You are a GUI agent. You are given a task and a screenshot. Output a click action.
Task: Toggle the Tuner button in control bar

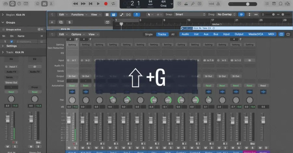(x=193, y=4)
